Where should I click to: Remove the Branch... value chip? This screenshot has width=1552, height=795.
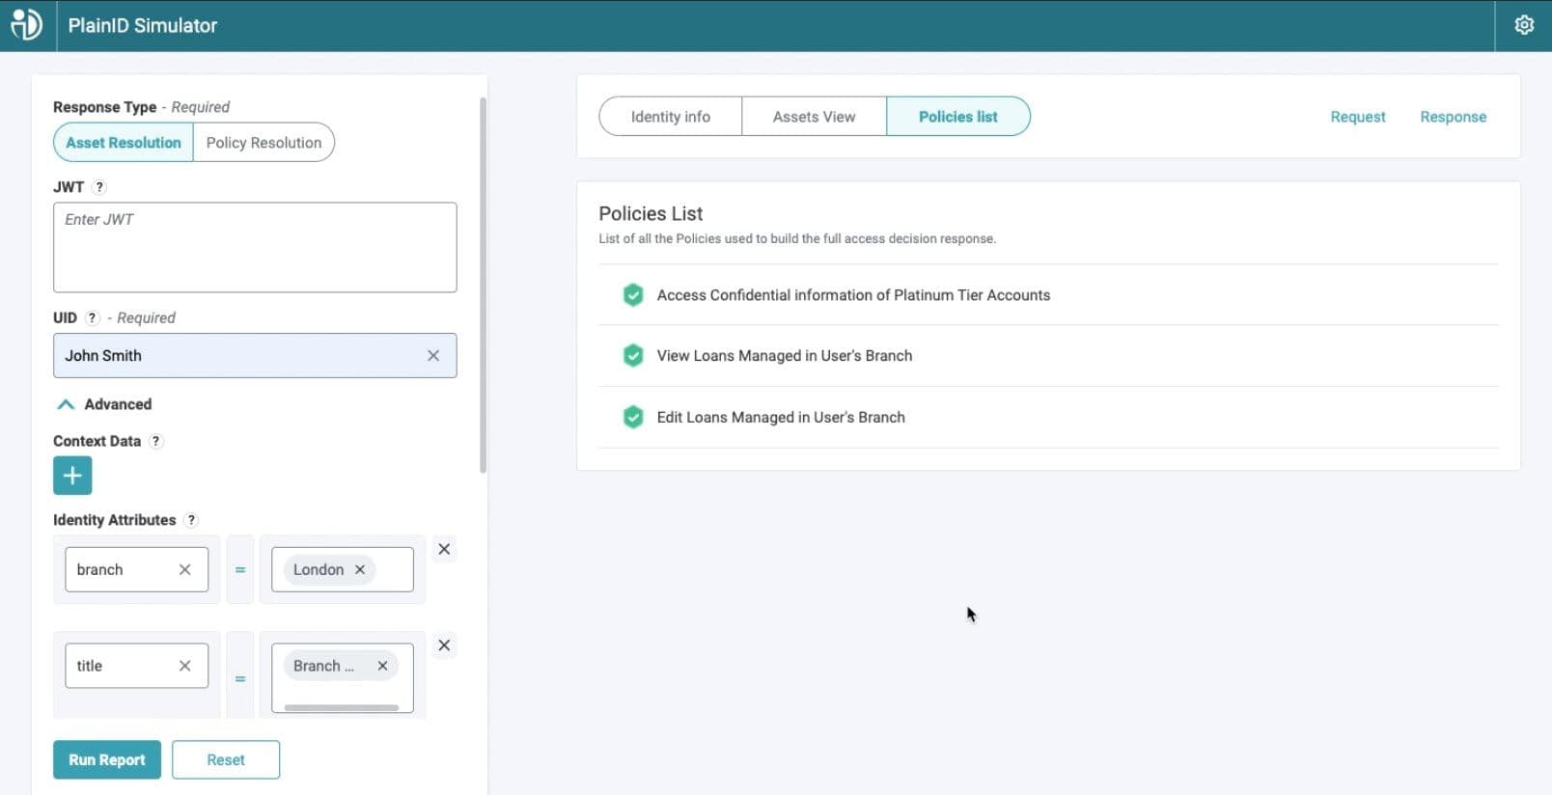[382, 666]
